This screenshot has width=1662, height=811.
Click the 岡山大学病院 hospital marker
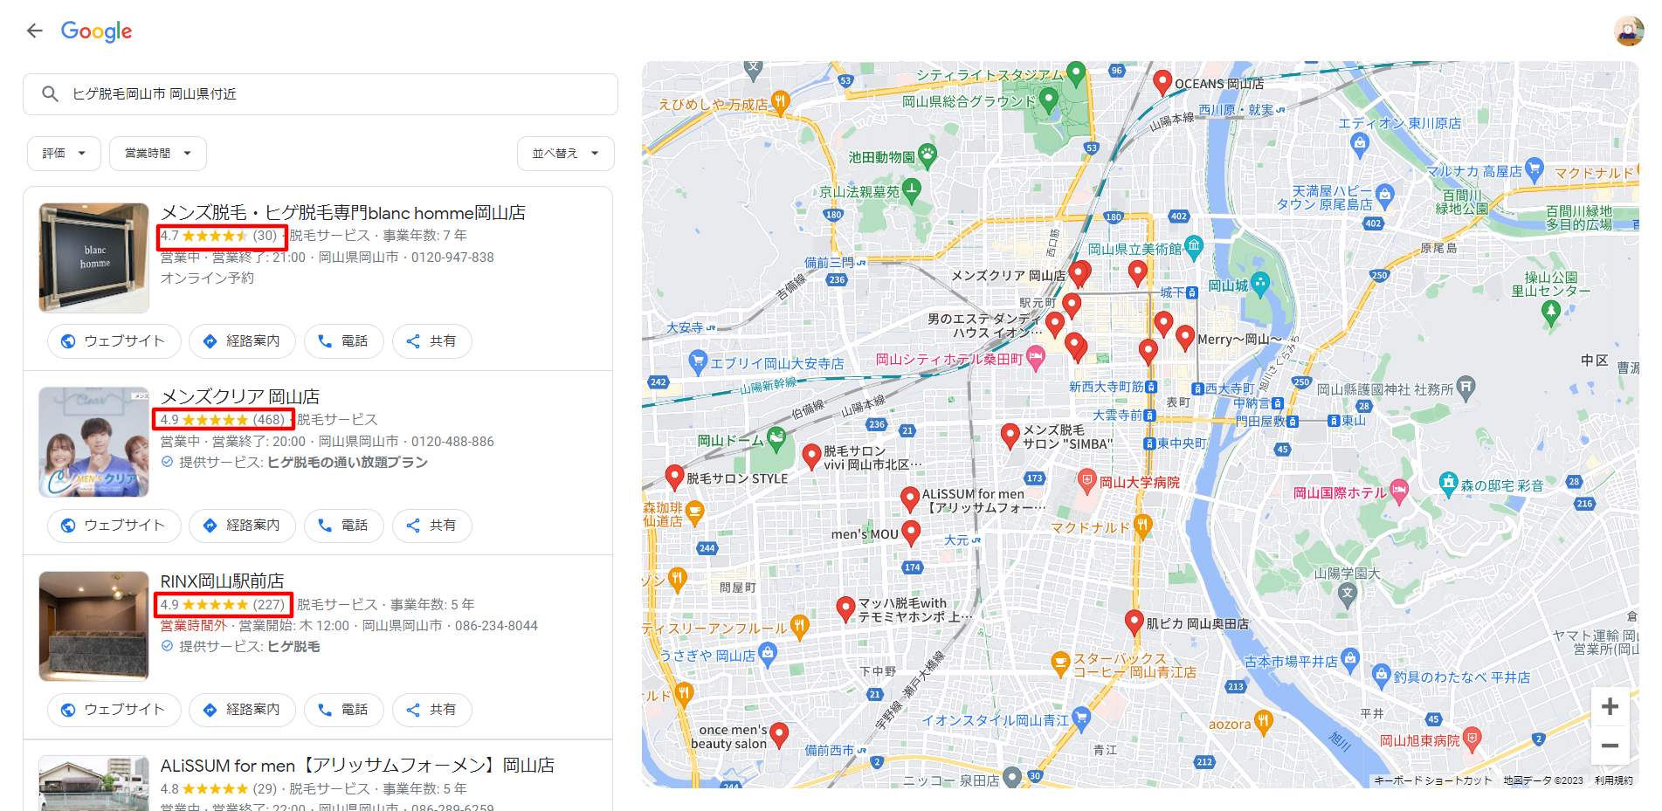1086,480
